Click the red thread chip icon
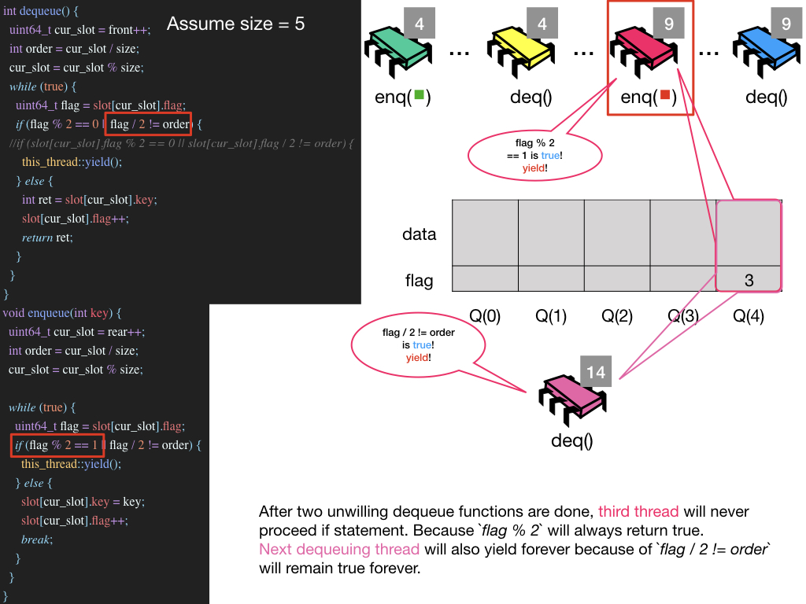Image resolution: width=806 pixels, height=604 pixels. point(643,51)
